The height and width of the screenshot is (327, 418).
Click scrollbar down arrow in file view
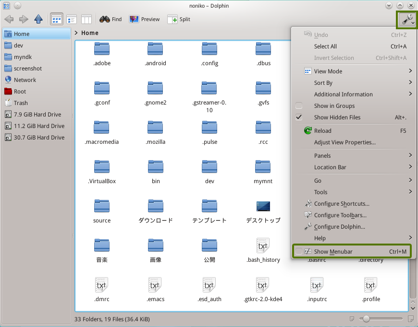tap(413, 308)
